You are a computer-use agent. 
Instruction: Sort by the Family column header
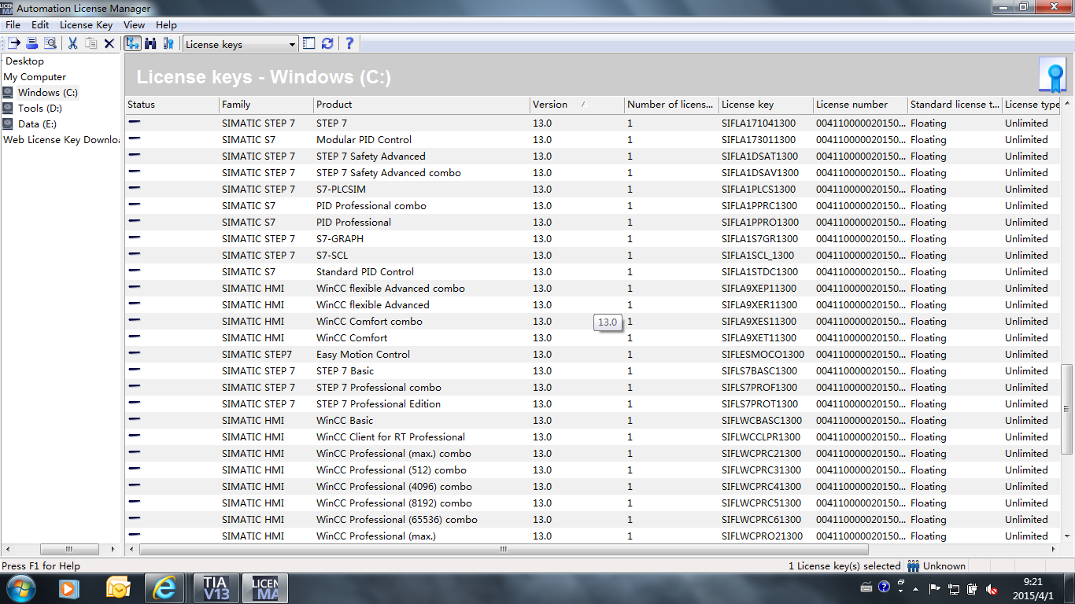click(266, 105)
